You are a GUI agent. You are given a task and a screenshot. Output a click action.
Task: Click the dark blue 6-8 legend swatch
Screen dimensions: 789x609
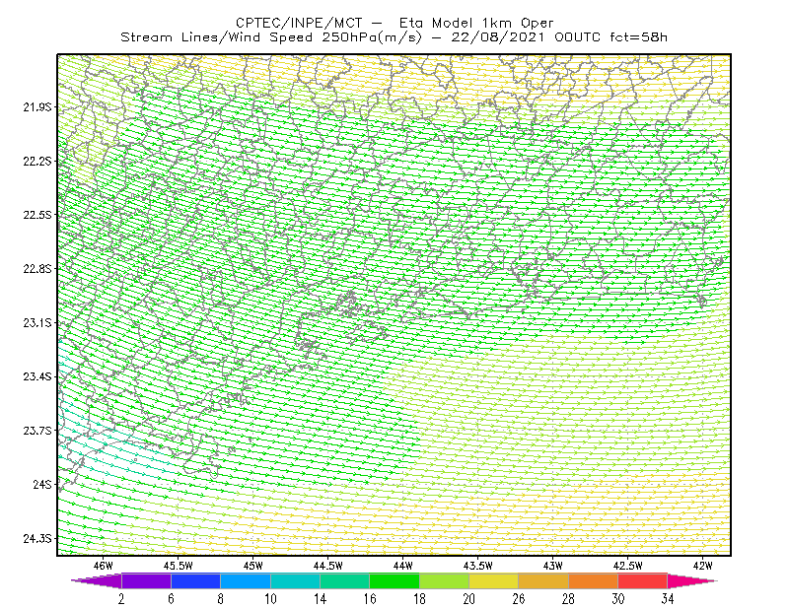coord(195,580)
